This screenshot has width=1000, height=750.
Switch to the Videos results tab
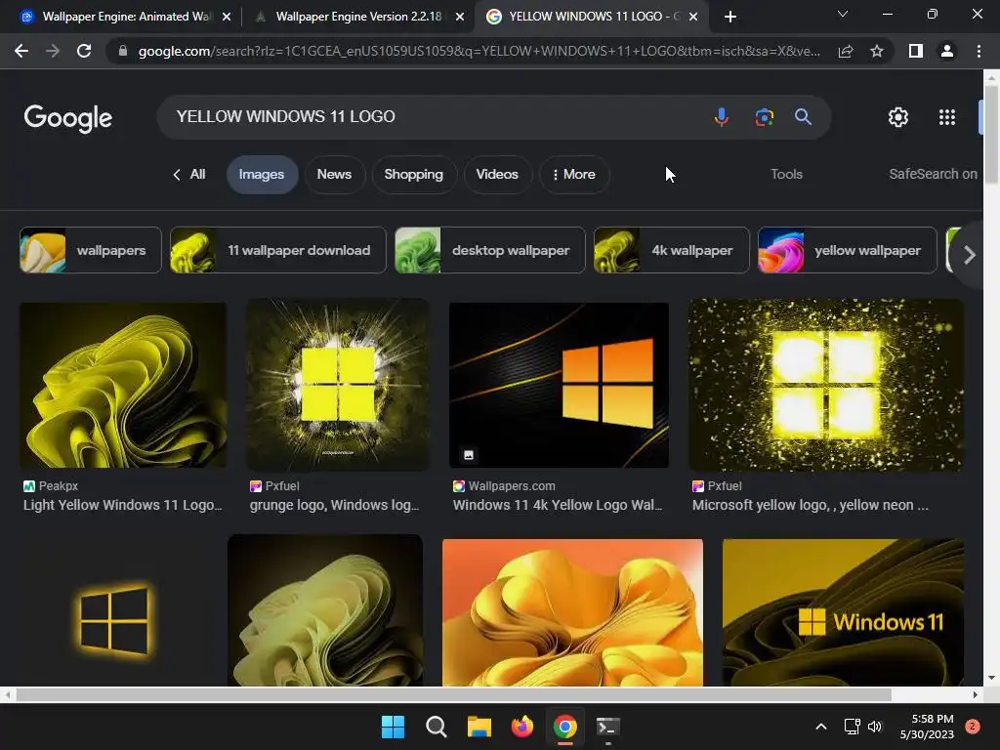[x=497, y=174]
